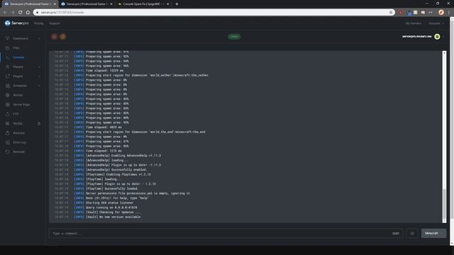Screen dimensions: 454x255
Task: Click the browser back arrow
Action: pyautogui.click(x=5, y=13)
